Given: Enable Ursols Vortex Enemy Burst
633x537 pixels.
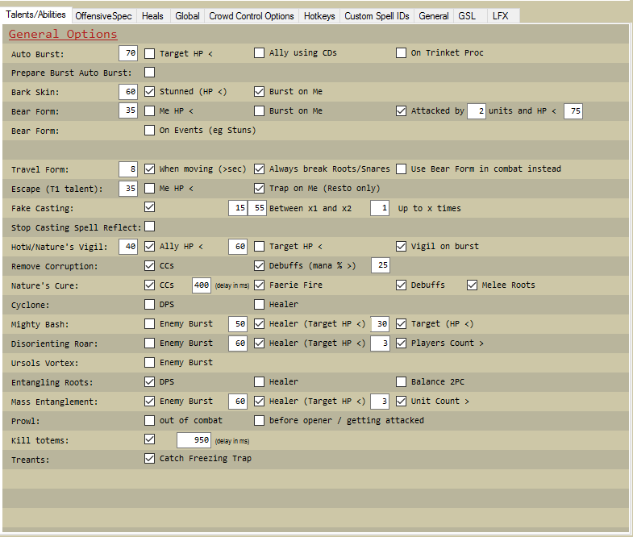Looking at the screenshot, I should click(x=149, y=362).
